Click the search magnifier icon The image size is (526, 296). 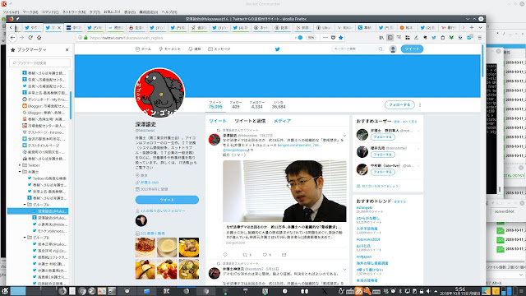pos(381,49)
